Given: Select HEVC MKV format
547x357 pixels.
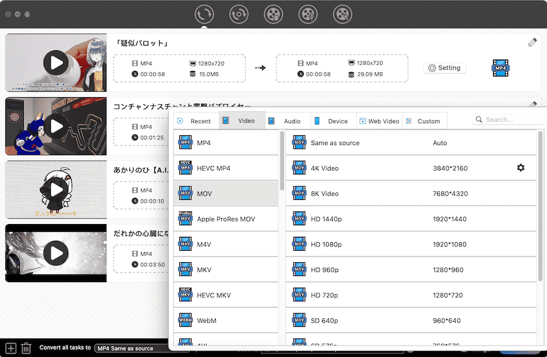Looking at the screenshot, I should click(225, 295).
